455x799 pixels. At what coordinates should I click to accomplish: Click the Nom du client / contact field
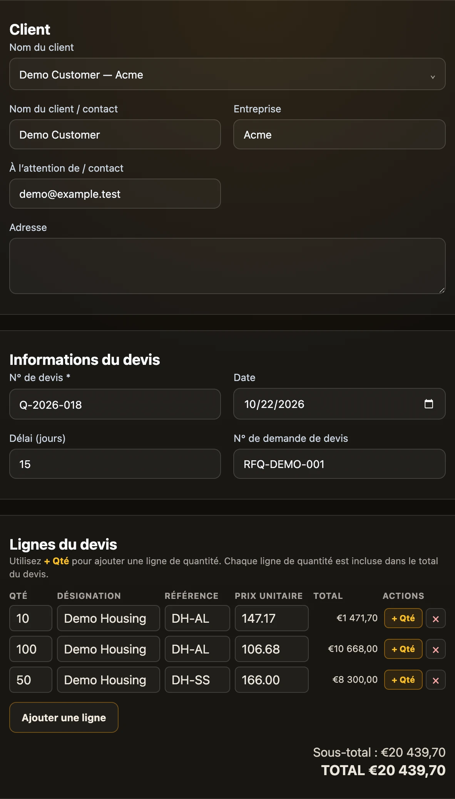[x=115, y=134]
